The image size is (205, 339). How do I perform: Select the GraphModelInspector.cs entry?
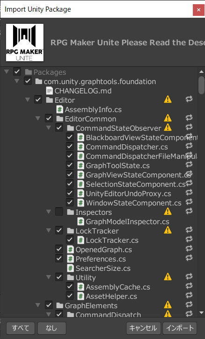tap(123, 222)
